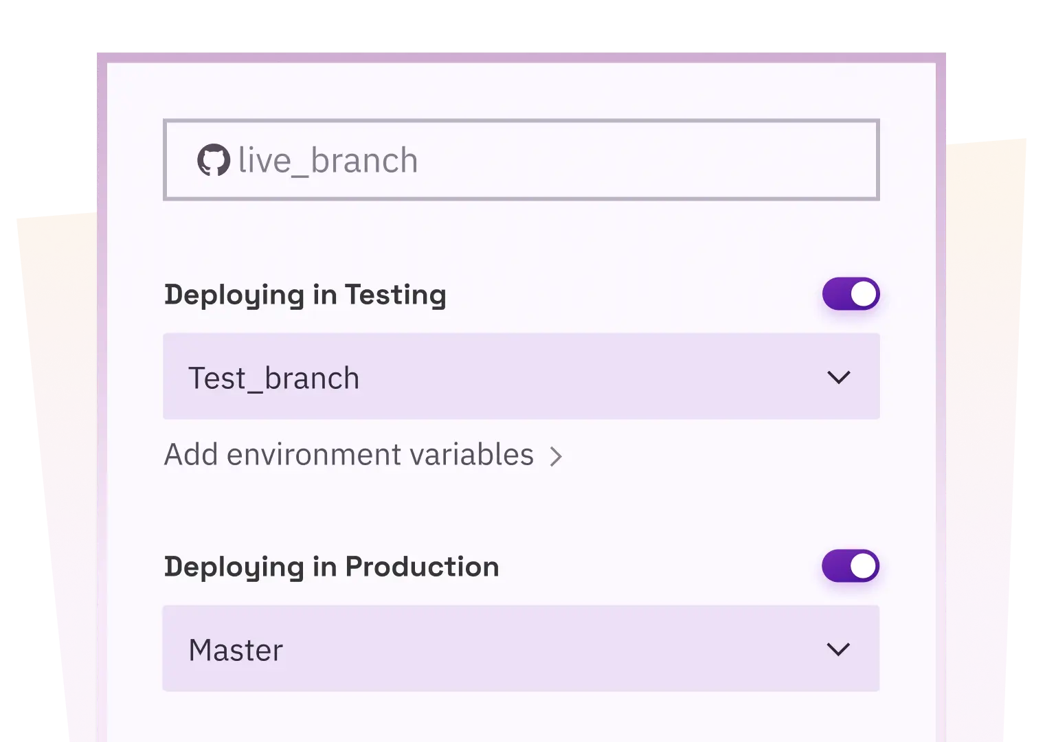The height and width of the screenshot is (742, 1045).
Task: Click the Master text in production selector
Action: coord(236,651)
